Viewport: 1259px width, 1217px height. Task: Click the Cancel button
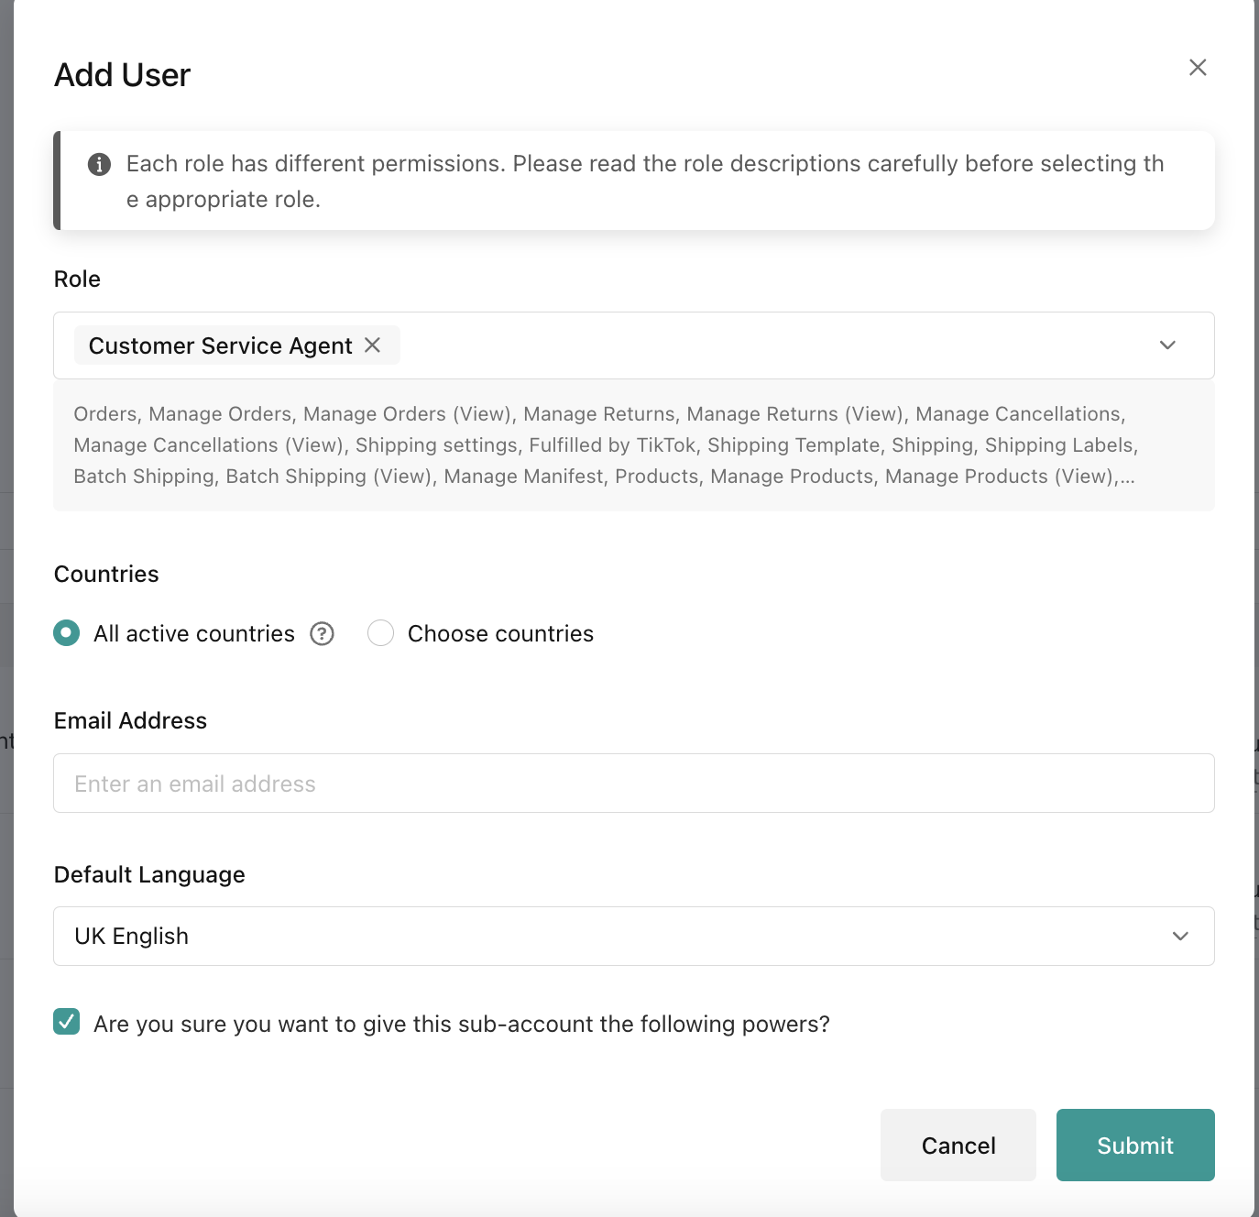click(x=958, y=1146)
